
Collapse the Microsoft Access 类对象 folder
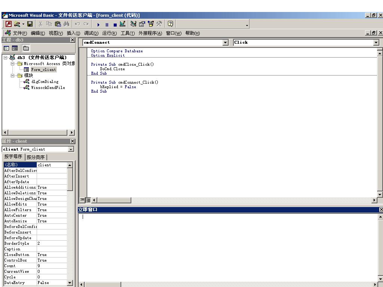12,64
